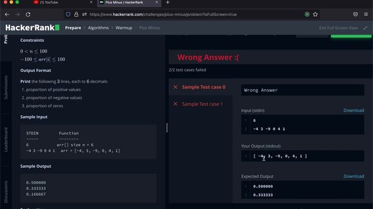
Task: Click the 'arr[] size n = 6' text
Action: coord(75,145)
